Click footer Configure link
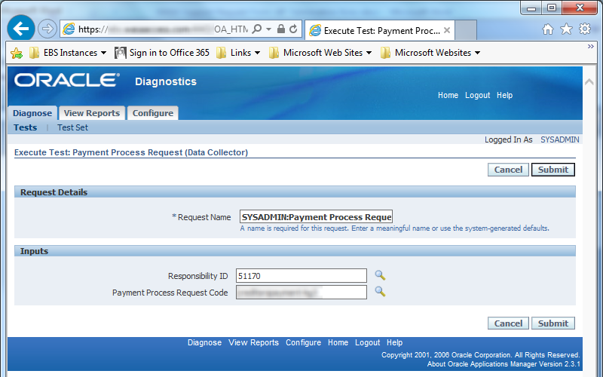 pyautogui.click(x=303, y=342)
